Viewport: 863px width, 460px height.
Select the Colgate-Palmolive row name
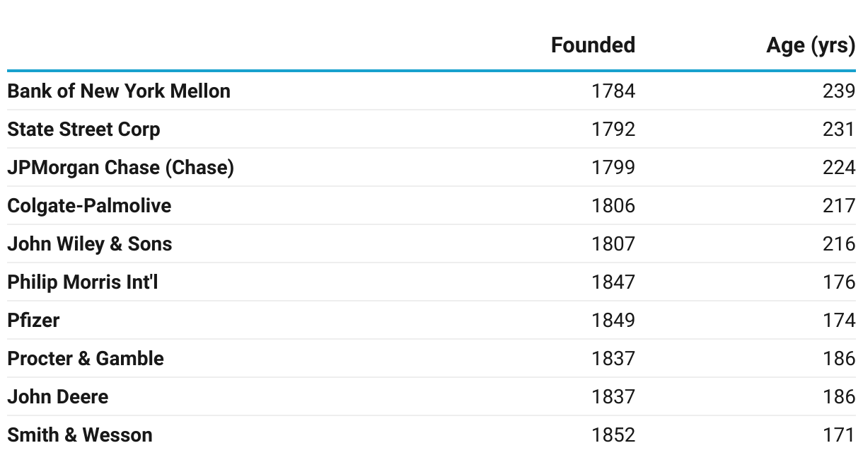(x=89, y=206)
